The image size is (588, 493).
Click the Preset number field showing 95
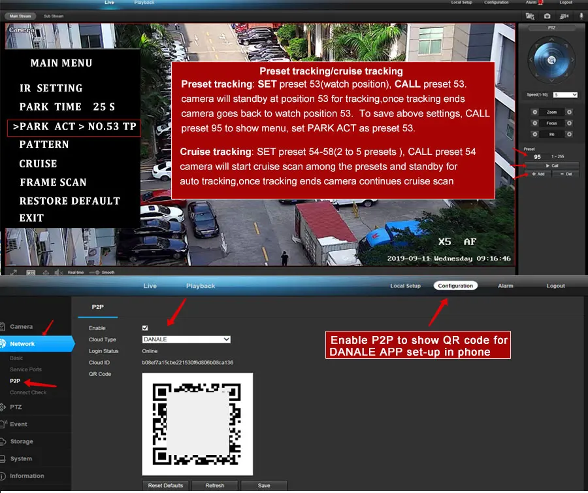[x=538, y=157]
